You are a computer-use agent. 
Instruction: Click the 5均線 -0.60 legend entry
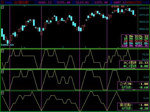click(x=135, y=87)
